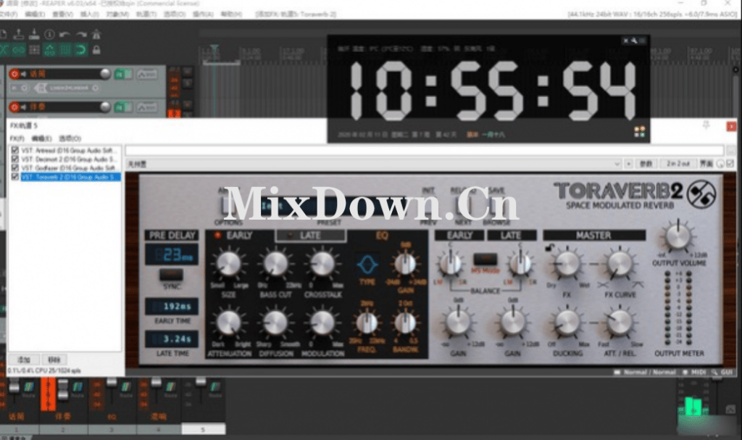Toggle the PRE DELAY SYNC switch
The width and height of the screenshot is (742, 440).
point(171,275)
